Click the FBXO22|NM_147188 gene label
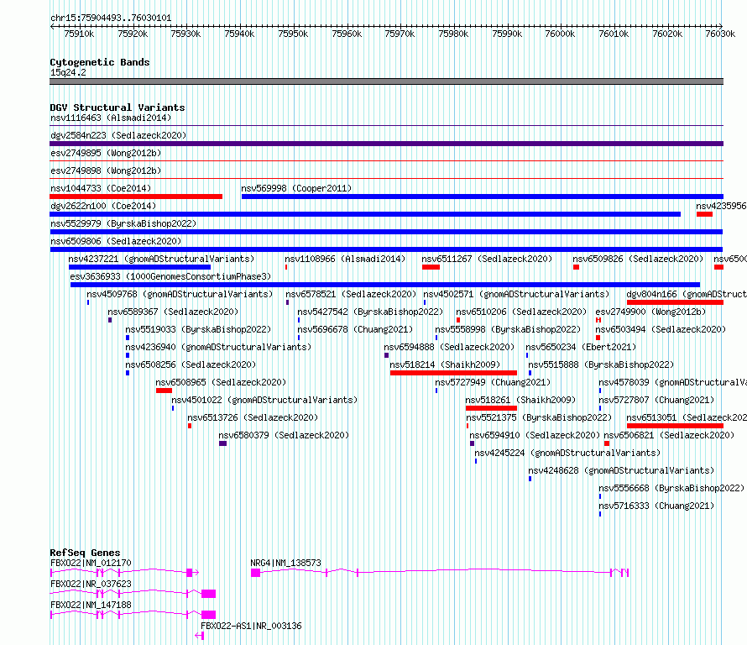The height and width of the screenshot is (645, 747). [x=91, y=605]
